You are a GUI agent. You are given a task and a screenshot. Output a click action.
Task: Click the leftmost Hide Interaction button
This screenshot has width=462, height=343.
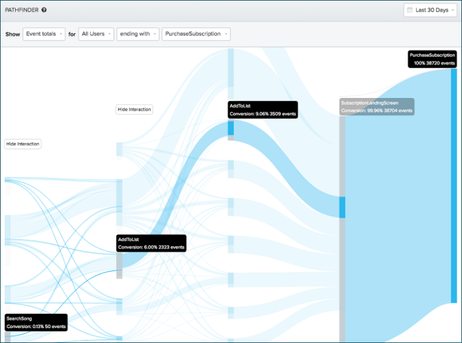(23, 144)
